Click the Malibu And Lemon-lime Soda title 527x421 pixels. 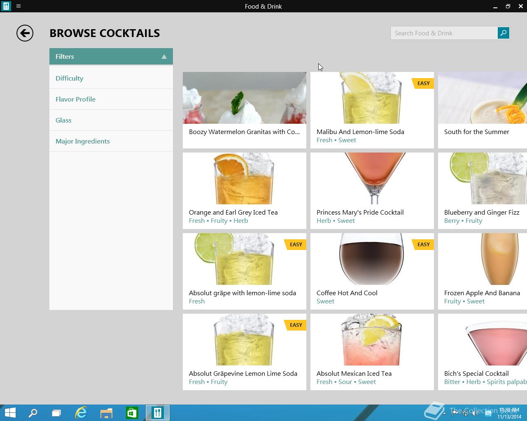[x=360, y=132]
